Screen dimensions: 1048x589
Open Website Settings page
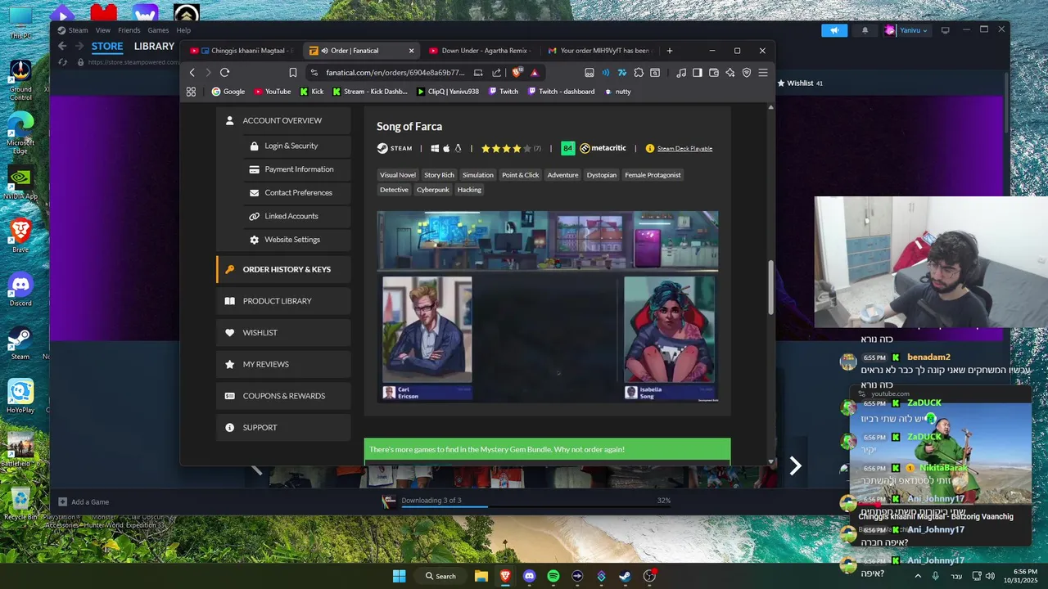pos(296,240)
